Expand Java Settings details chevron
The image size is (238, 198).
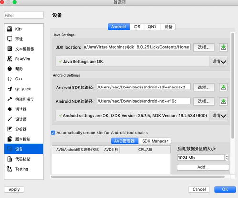223,62
